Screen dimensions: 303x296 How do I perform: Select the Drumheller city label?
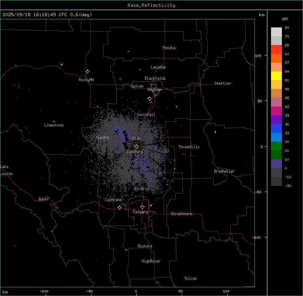click(x=224, y=171)
